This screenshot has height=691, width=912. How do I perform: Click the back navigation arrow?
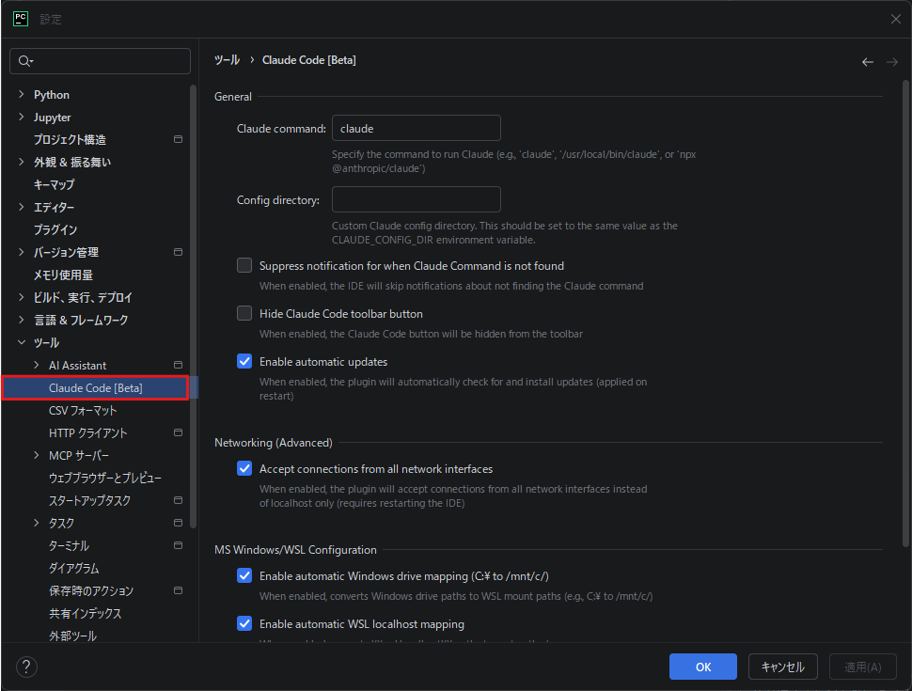click(x=867, y=62)
